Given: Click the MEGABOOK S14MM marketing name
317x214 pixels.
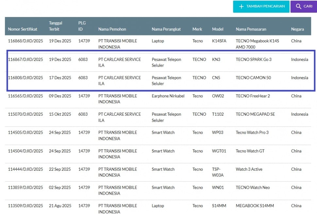Looking at the screenshot, I should click(x=255, y=206).
